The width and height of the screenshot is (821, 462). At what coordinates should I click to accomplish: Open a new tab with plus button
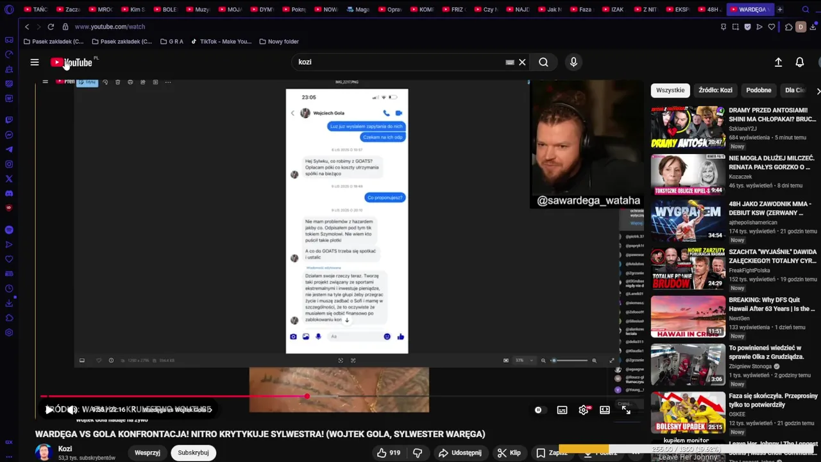click(780, 10)
